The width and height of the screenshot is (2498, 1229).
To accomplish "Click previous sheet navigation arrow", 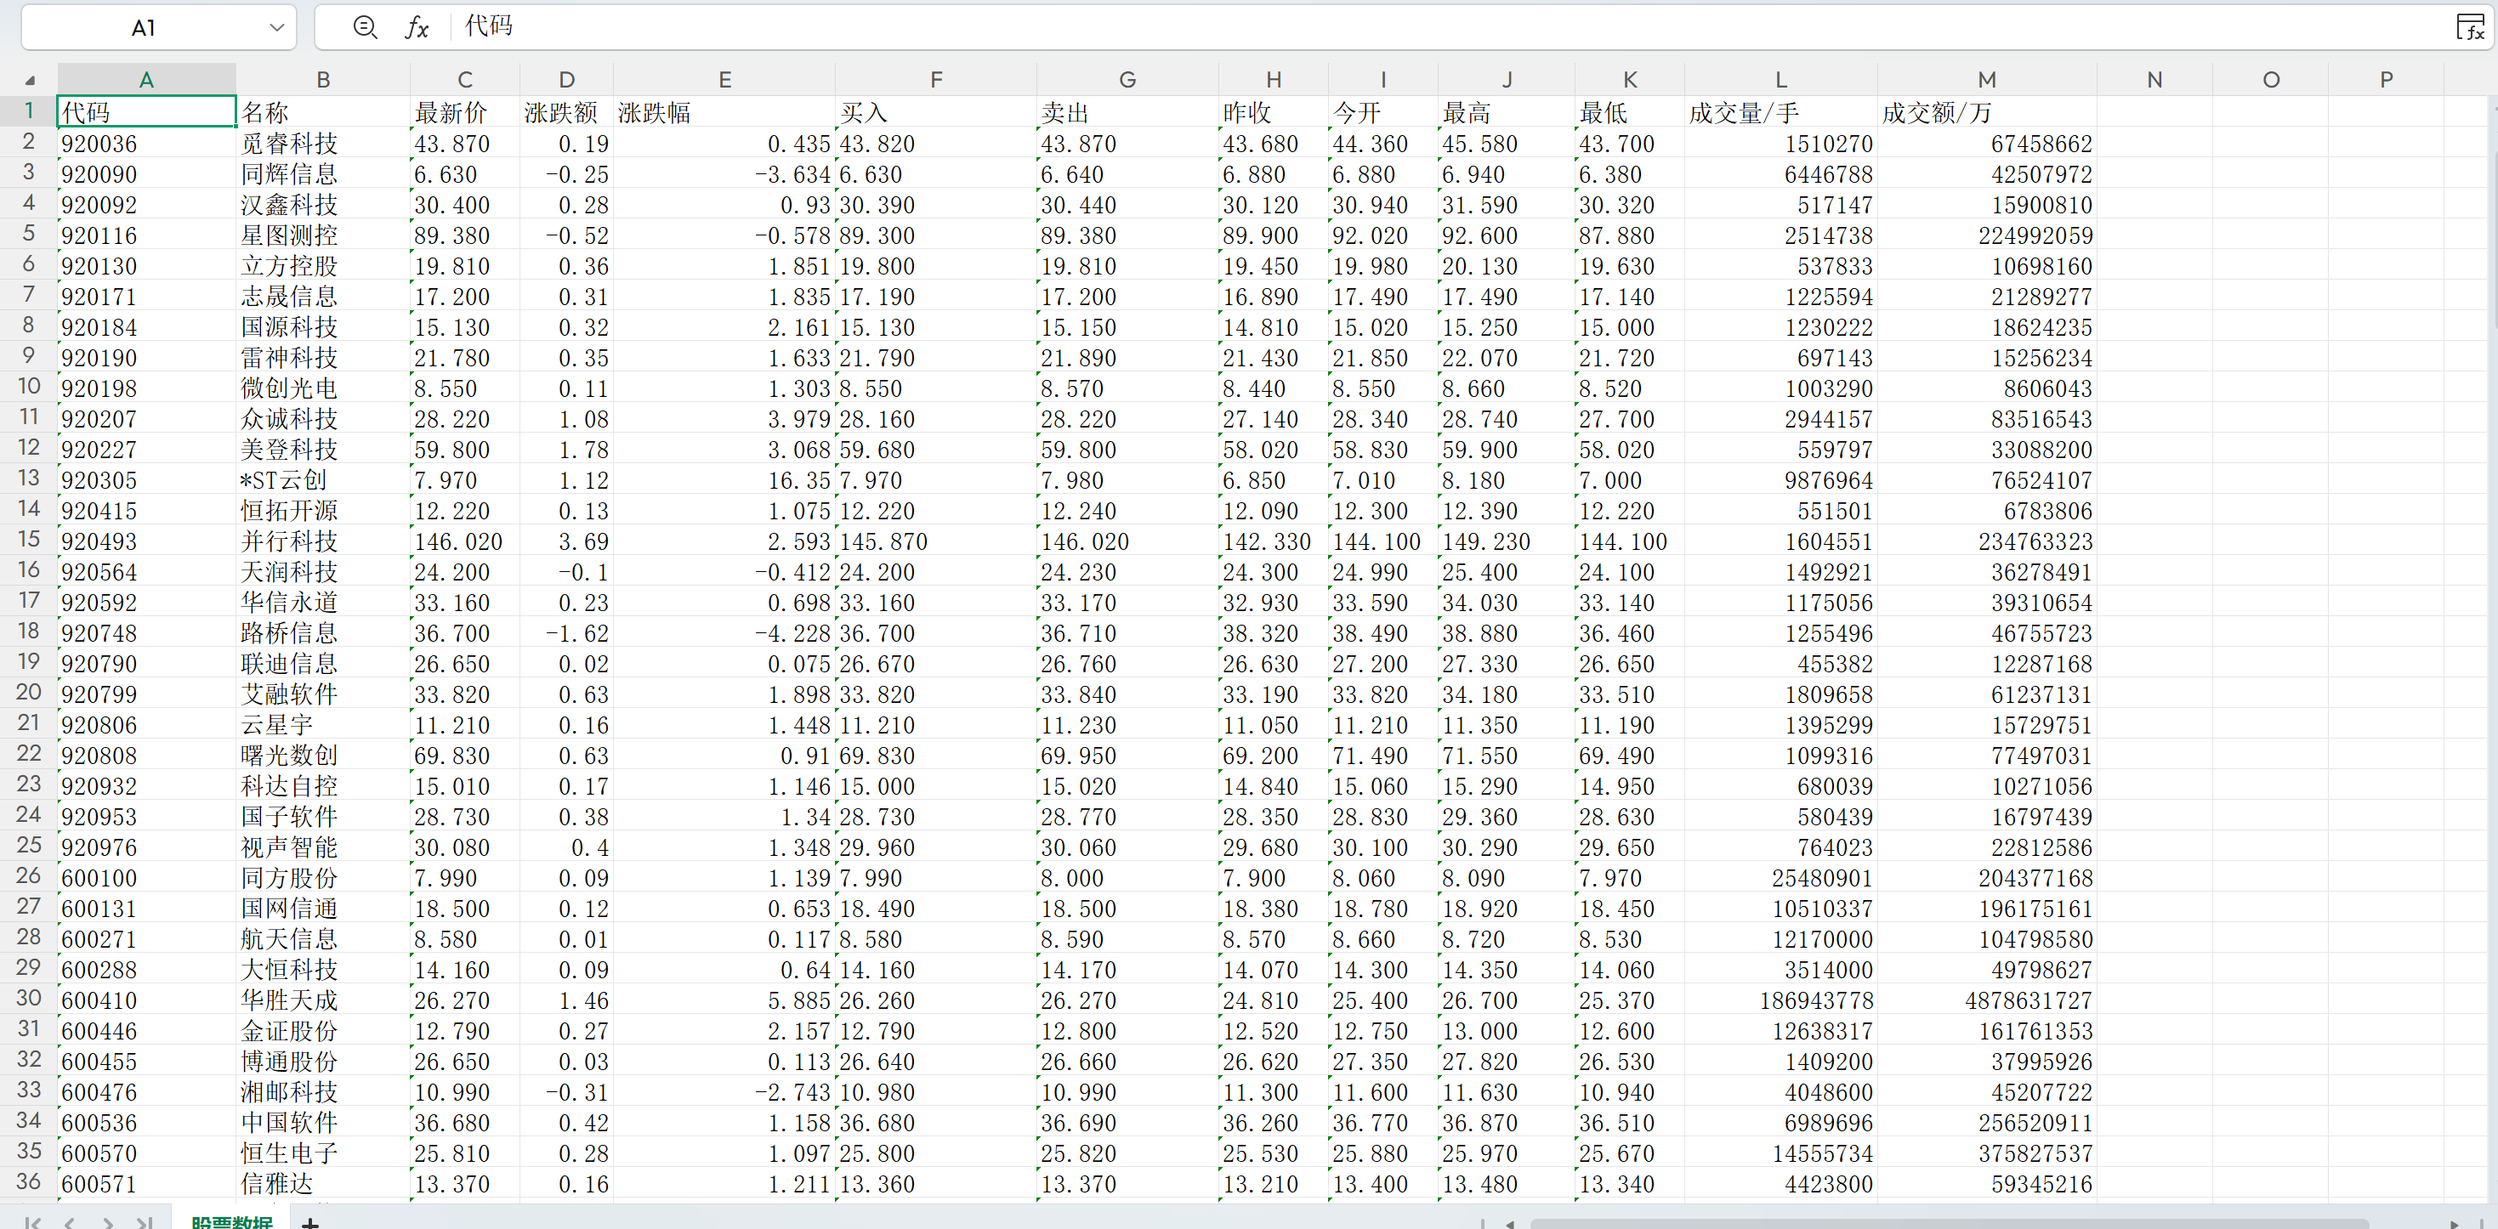I will [x=70, y=1222].
